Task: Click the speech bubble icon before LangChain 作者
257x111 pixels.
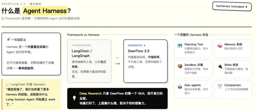Action: [8, 84]
